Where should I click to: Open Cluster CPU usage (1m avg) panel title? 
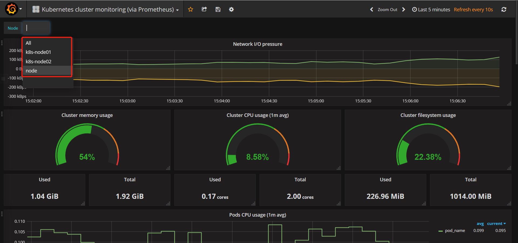258,115
